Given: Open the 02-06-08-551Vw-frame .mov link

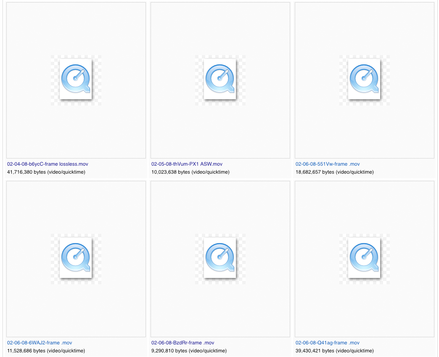Looking at the screenshot, I should click(327, 164).
